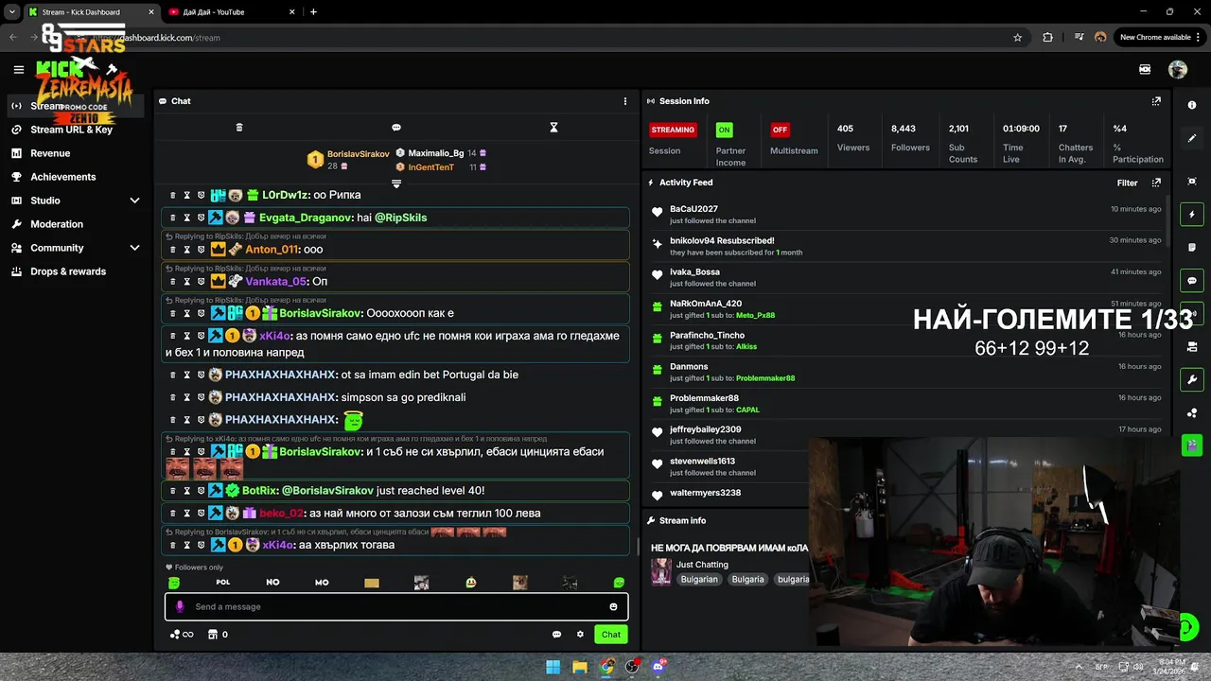Insert the NO emote from quick emotes row

[x=272, y=583]
